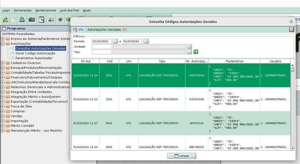Click the SISTEMA PostoRedes root node
This screenshot has height=164, width=300.
tap(18, 34)
